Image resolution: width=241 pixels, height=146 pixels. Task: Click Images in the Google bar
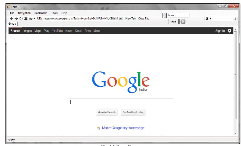[x=27, y=31]
